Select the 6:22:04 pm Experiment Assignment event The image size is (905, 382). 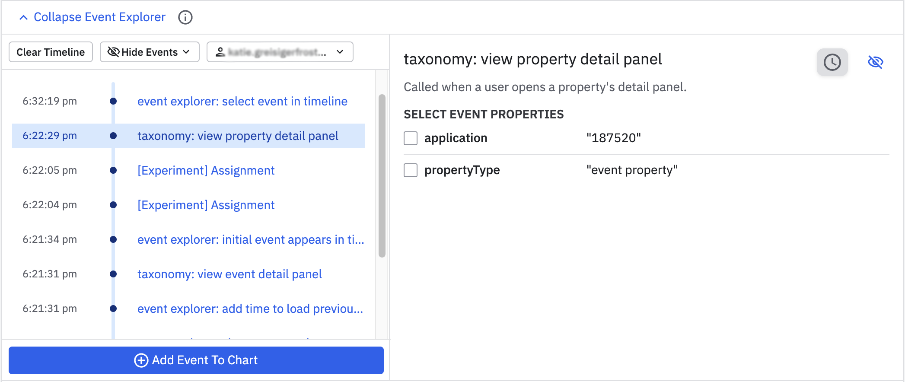tap(206, 205)
